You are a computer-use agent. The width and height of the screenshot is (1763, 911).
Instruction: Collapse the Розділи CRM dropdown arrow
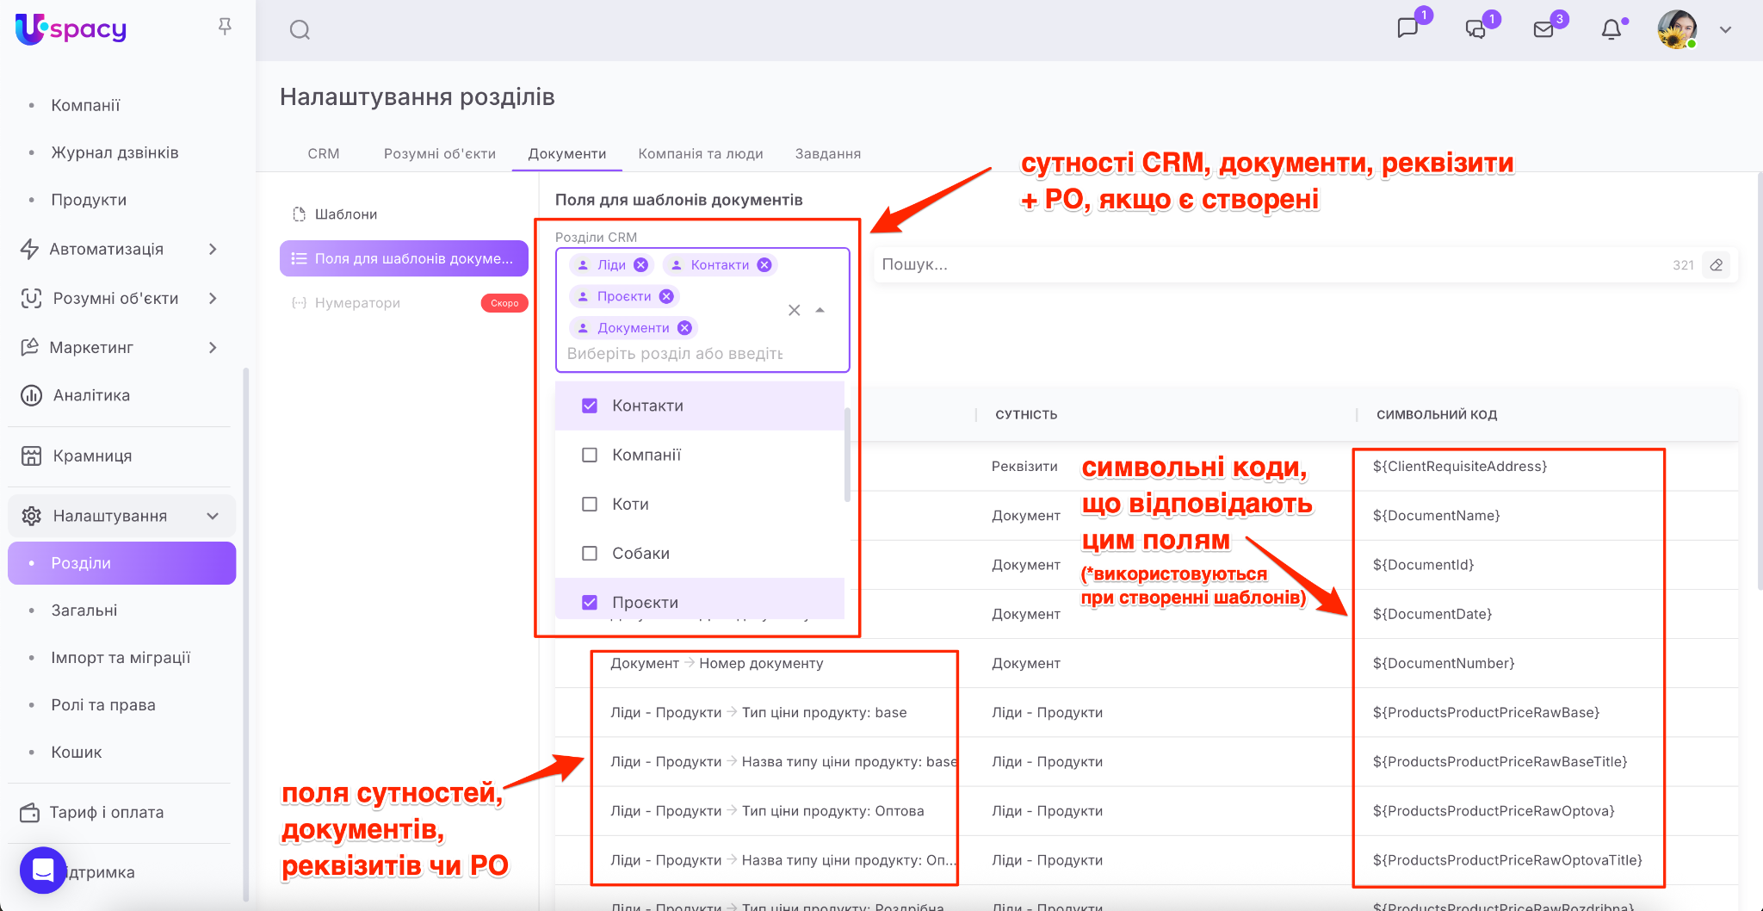(x=820, y=310)
